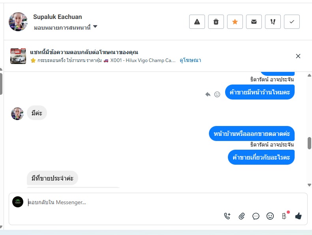Click the warning triangle report icon
This screenshot has width=312, height=235.
[197, 22]
